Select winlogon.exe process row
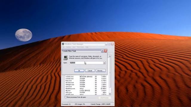Viewport: 191px width, 107px height. (86, 84)
